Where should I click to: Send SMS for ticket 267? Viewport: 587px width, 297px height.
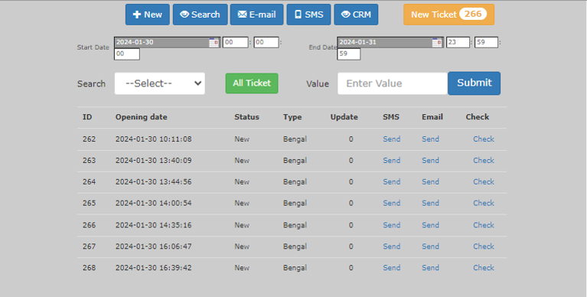392,246
